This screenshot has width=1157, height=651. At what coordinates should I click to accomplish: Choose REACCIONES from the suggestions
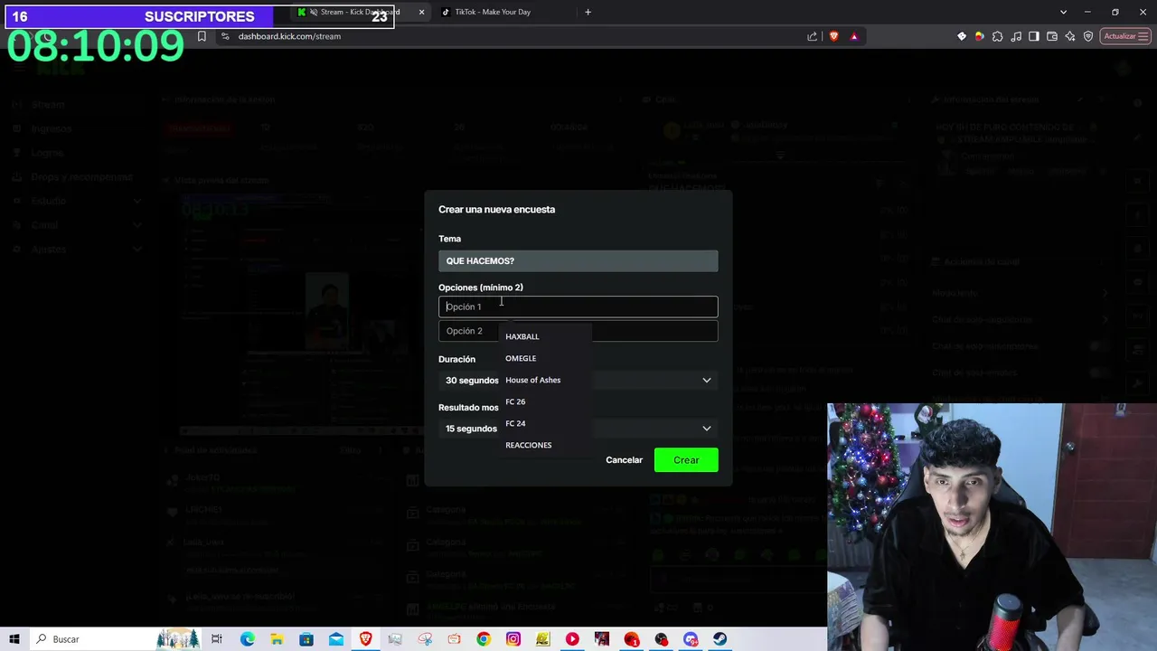click(x=545, y=445)
